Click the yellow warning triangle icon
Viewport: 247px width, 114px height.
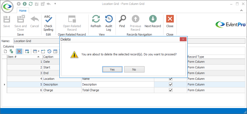coord(74,54)
